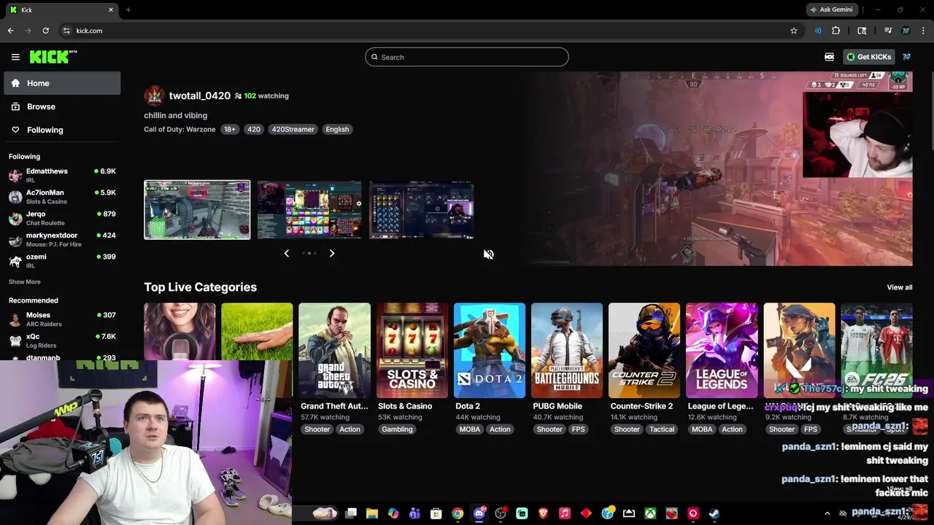The image size is (934, 525).
Task: Select the 18+ tag
Action: (x=230, y=129)
